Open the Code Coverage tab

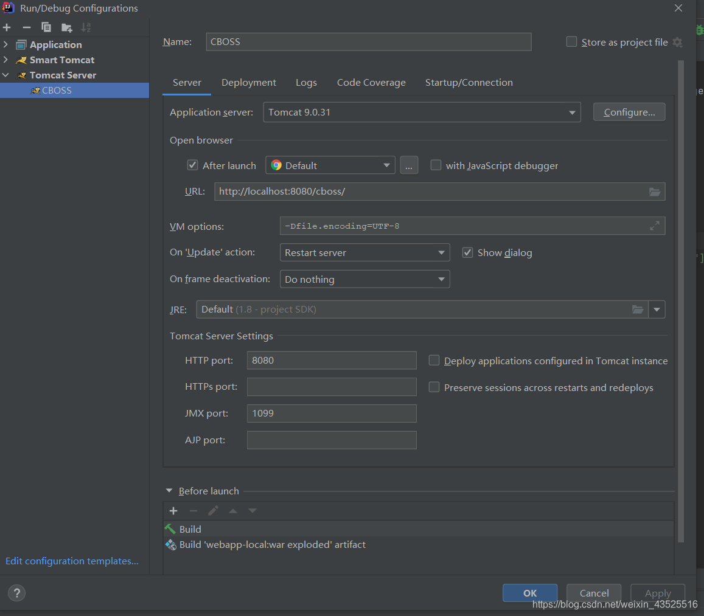point(371,83)
